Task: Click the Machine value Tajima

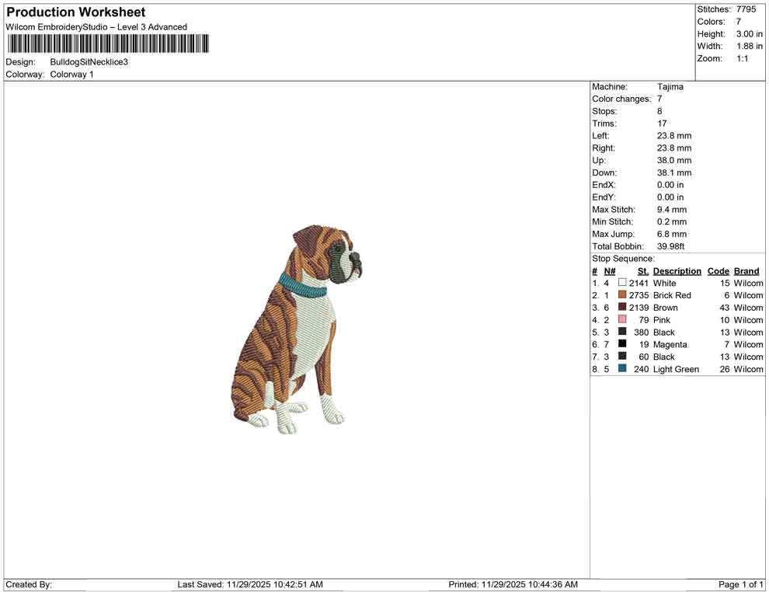Action: (670, 87)
